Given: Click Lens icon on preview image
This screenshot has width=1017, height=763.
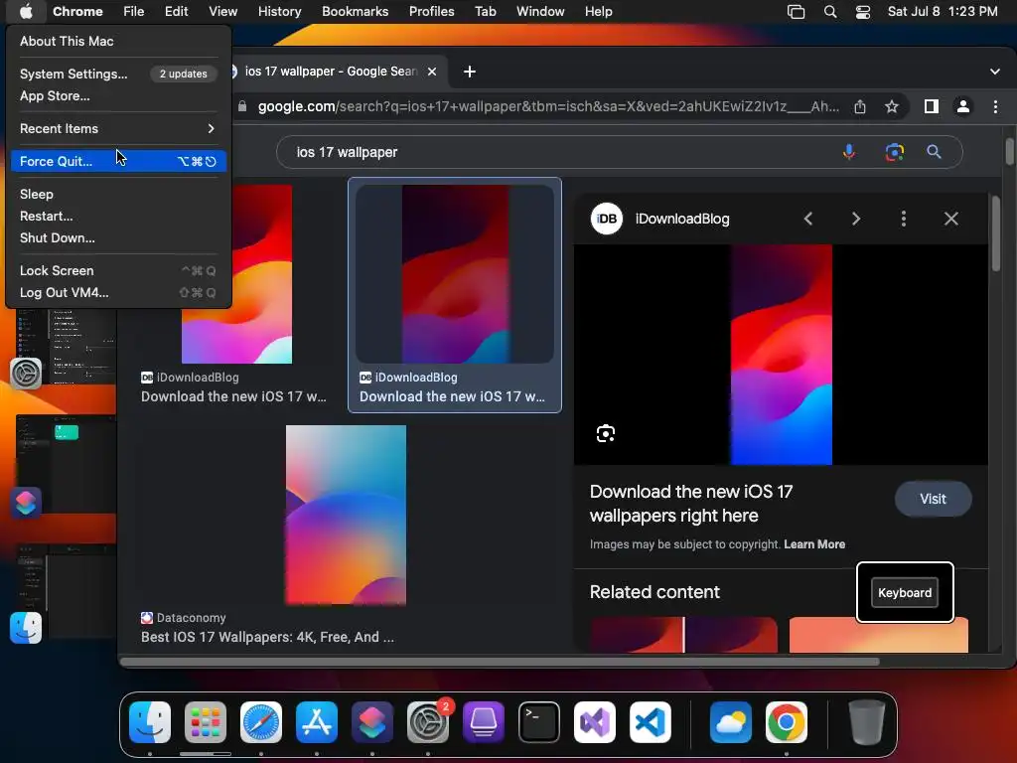Looking at the screenshot, I should pyautogui.click(x=606, y=433).
